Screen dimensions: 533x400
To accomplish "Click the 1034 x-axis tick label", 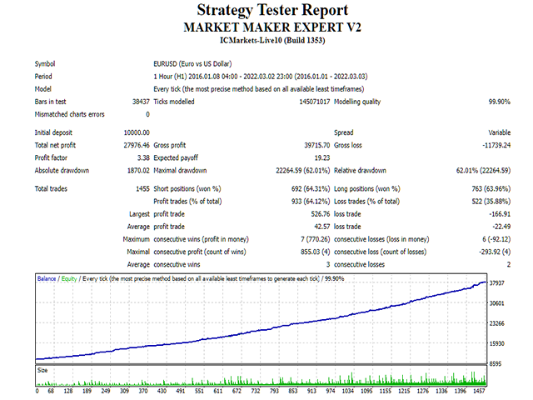I will [348, 391].
